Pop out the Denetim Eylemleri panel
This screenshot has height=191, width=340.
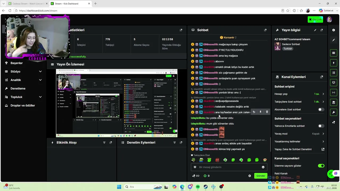tap(181, 143)
